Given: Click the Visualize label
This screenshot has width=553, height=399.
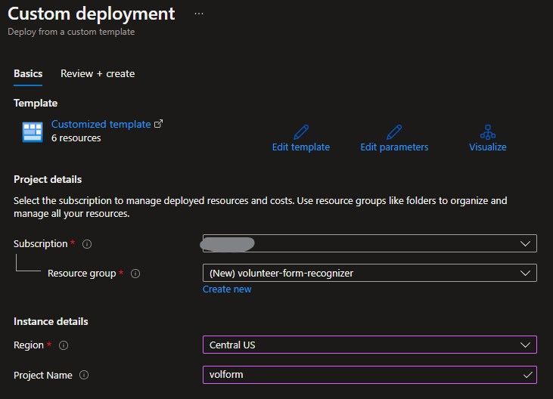Looking at the screenshot, I should (x=487, y=147).
